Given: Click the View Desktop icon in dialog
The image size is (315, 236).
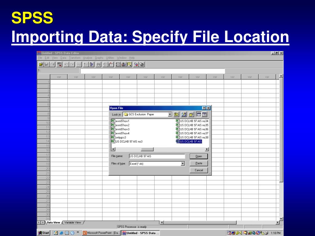Looking at the screenshot, I should 184,114.
